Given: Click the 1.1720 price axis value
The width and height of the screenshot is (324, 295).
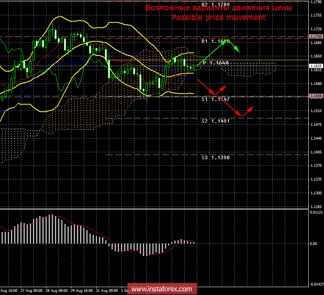Looking at the screenshot, I should click(x=316, y=29).
